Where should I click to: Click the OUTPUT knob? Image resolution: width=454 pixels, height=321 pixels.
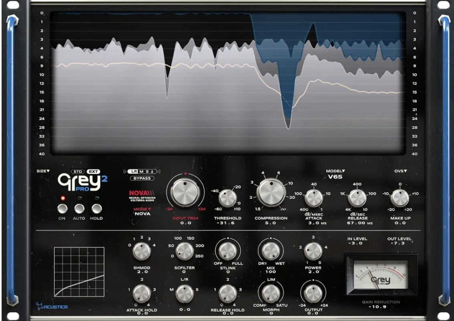(313, 294)
